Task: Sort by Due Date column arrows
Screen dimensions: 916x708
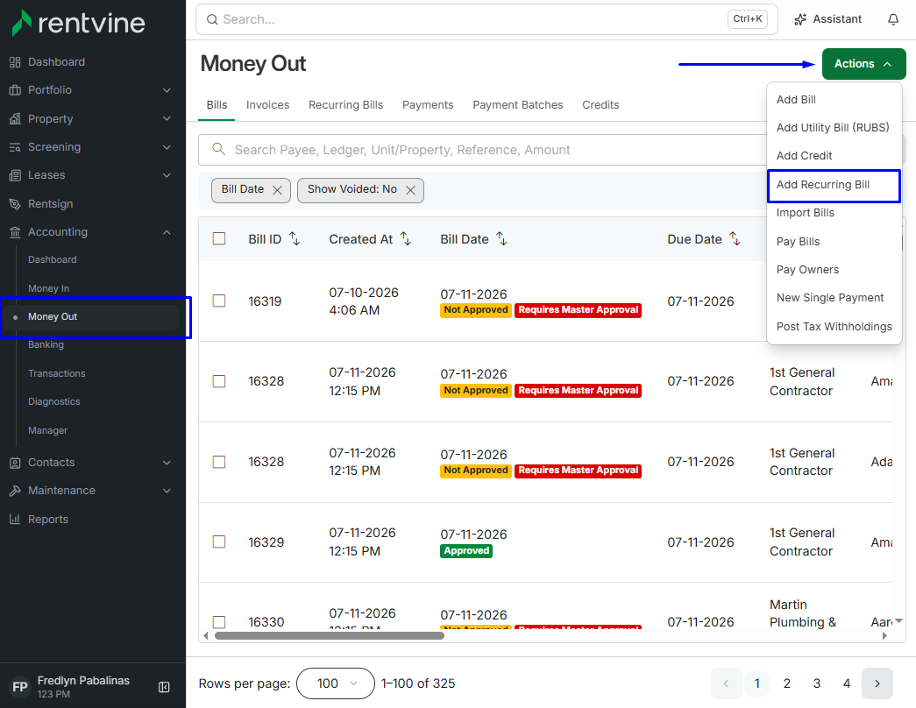Action: pyautogui.click(x=735, y=239)
